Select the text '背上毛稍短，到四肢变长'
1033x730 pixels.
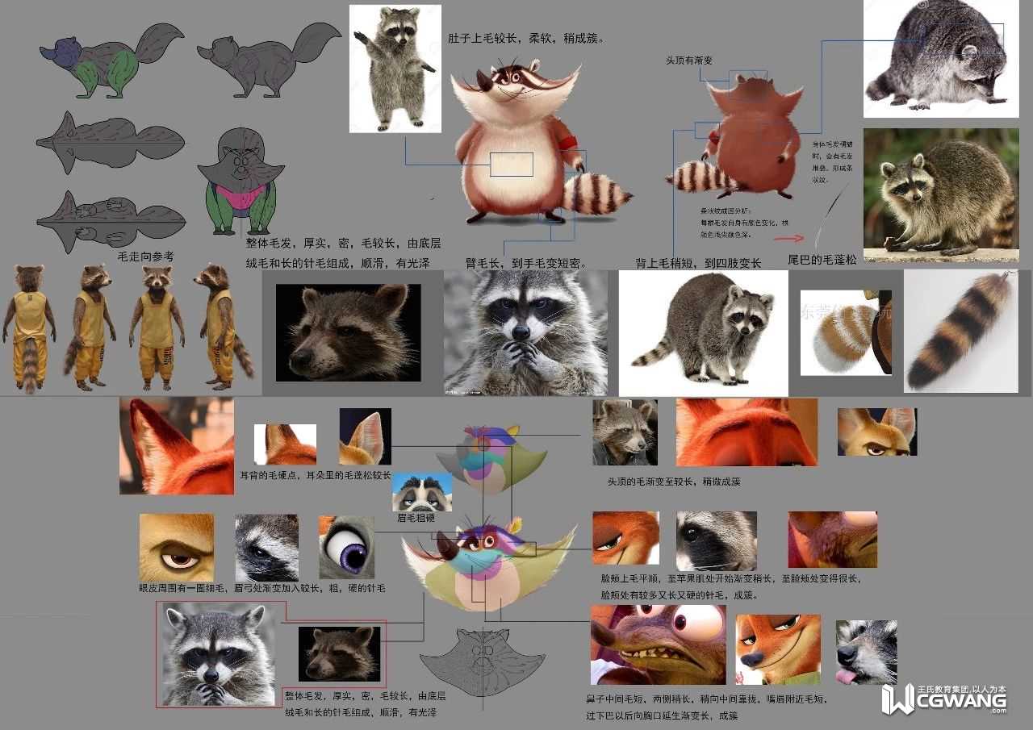point(698,263)
